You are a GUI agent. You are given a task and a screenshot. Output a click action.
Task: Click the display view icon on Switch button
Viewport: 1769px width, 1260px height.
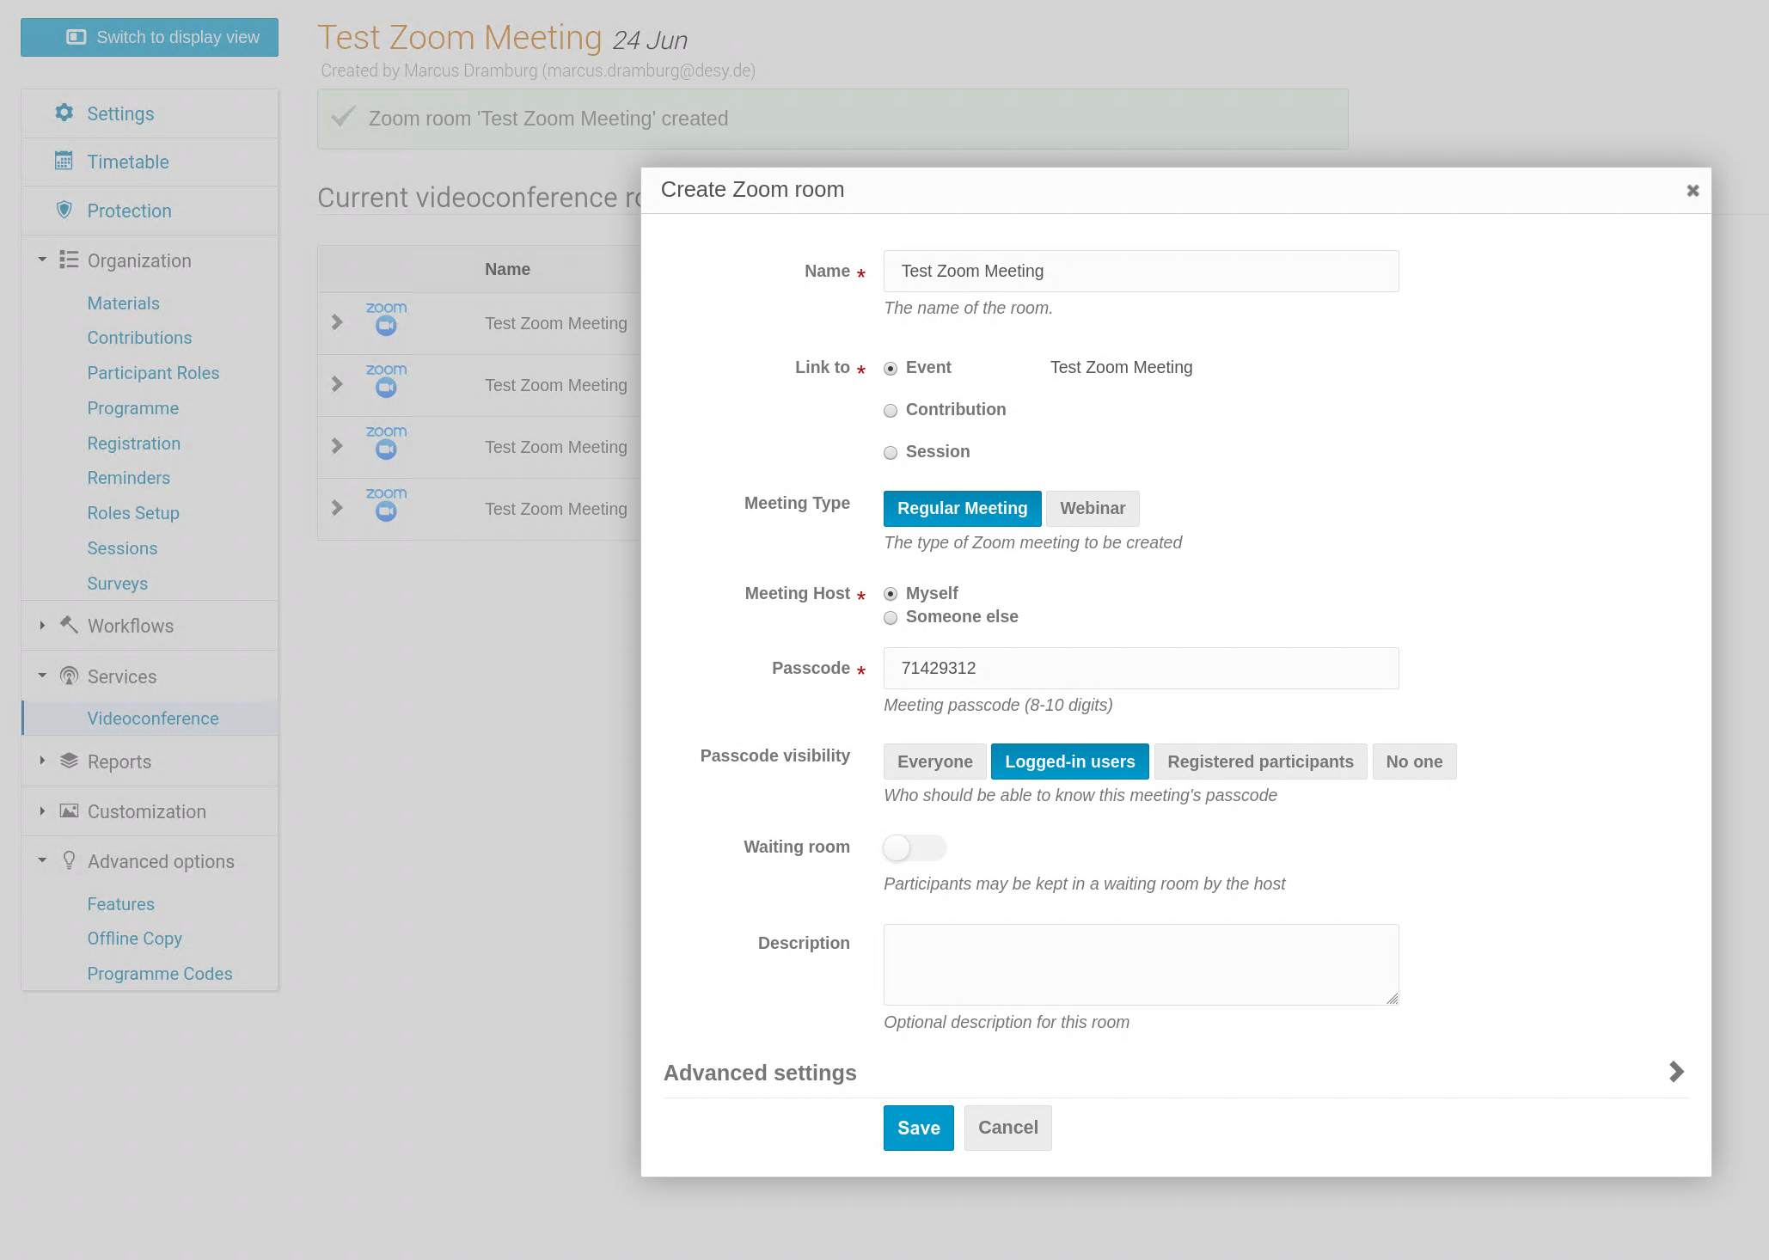77,37
